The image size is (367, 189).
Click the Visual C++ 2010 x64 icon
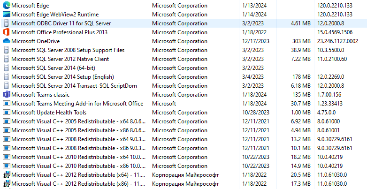coord(6,157)
